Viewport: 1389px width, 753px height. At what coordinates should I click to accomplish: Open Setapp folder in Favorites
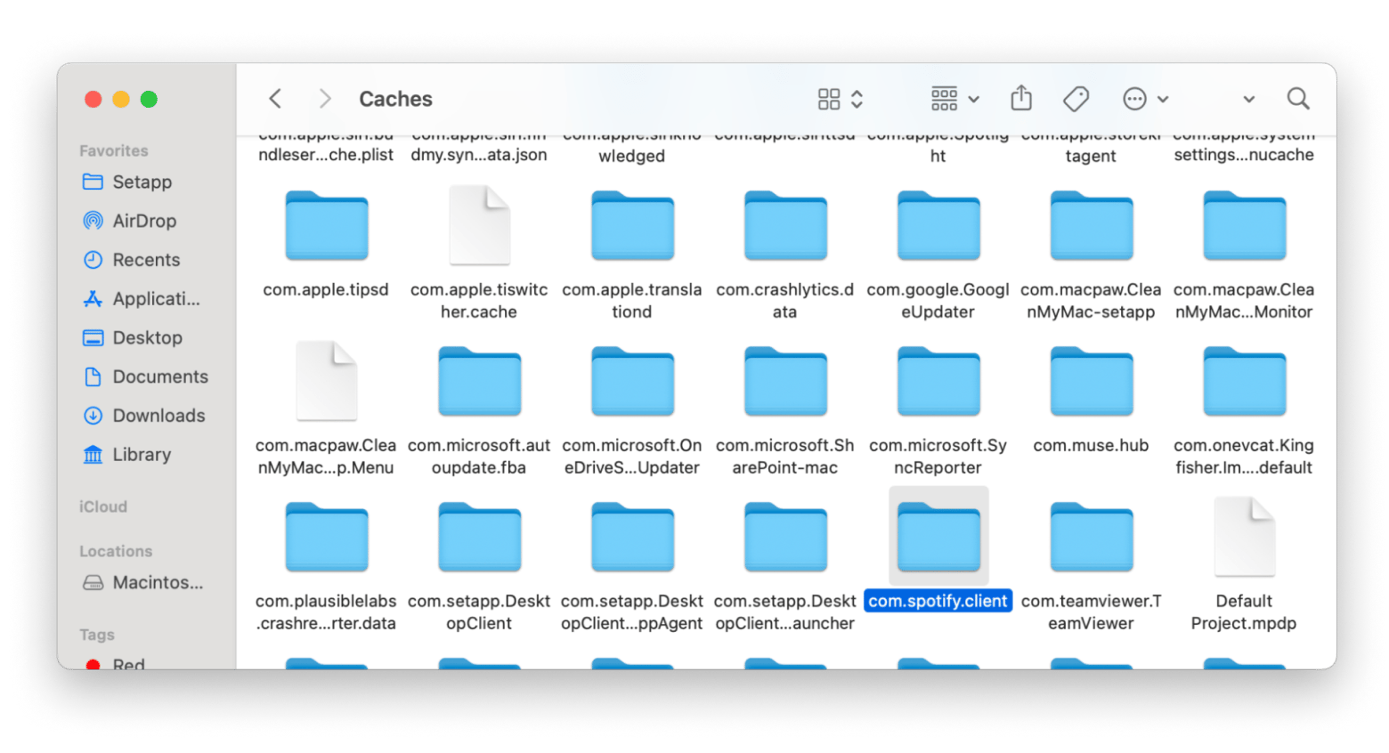tap(142, 182)
